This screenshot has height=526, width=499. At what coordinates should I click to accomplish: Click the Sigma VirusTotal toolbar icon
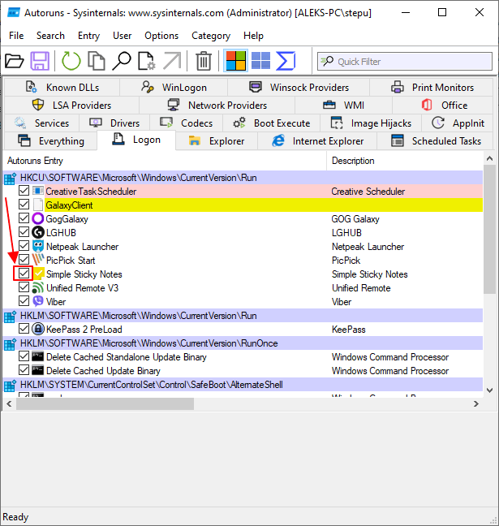pyautogui.click(x=286, y=61)
